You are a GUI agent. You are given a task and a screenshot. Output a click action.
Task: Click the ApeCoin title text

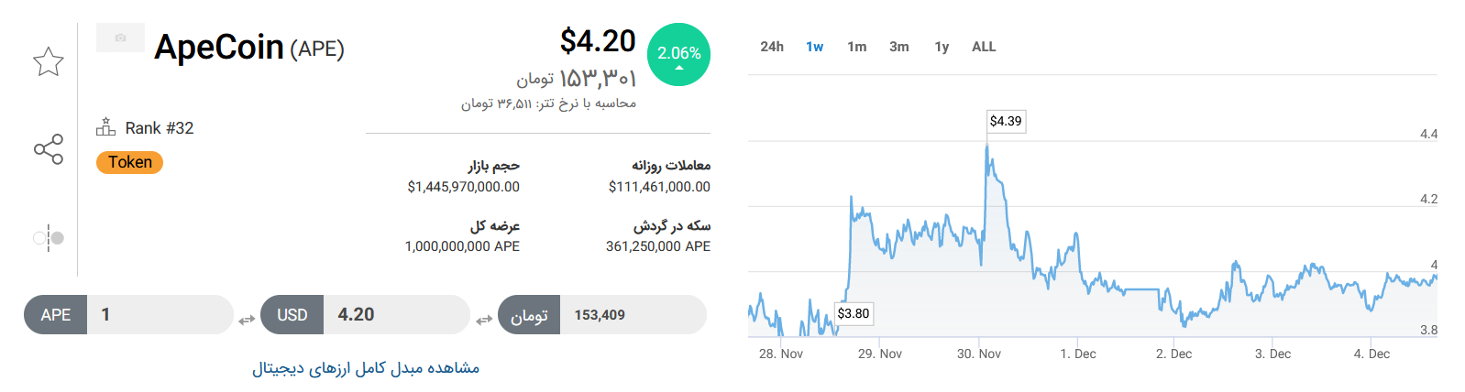pos(219,47)
